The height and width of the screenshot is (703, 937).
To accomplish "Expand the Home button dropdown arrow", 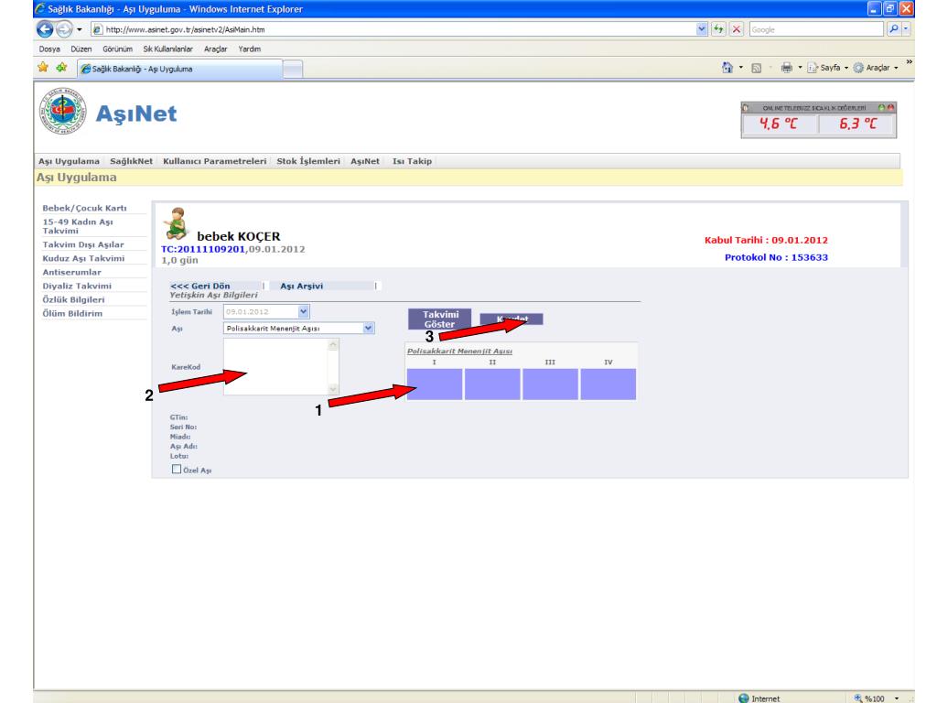I will [x=741, y=68].
